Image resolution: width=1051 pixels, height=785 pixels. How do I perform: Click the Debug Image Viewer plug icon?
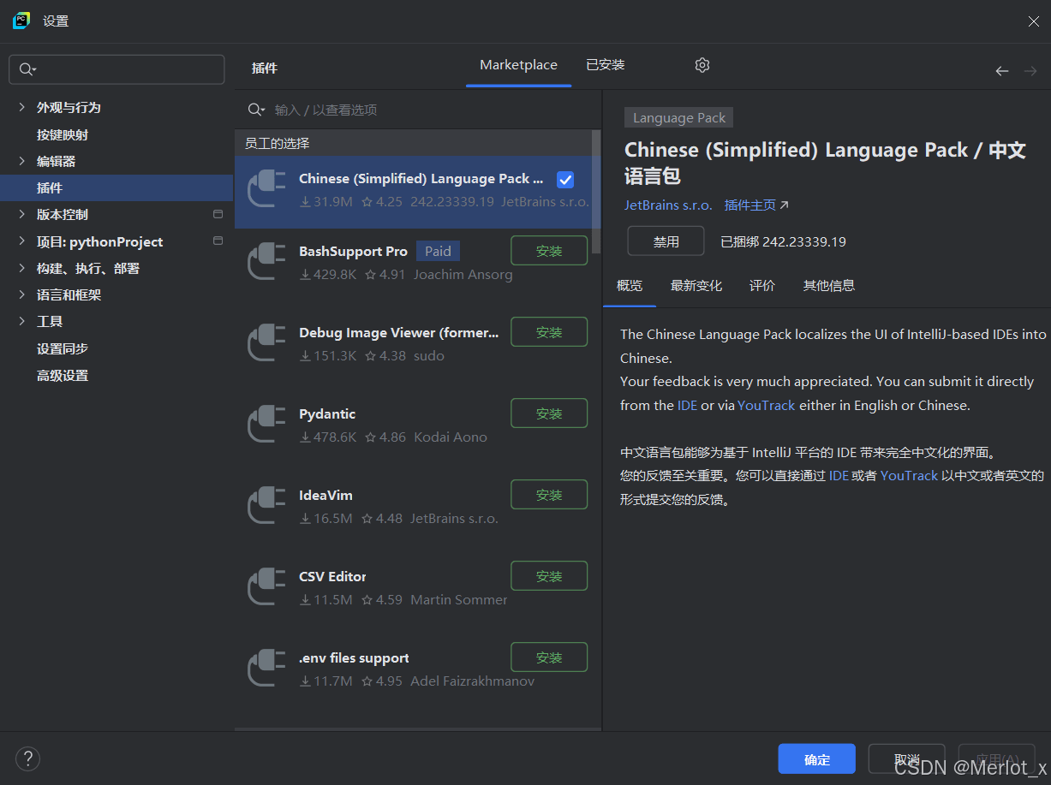tap(266, 343)
